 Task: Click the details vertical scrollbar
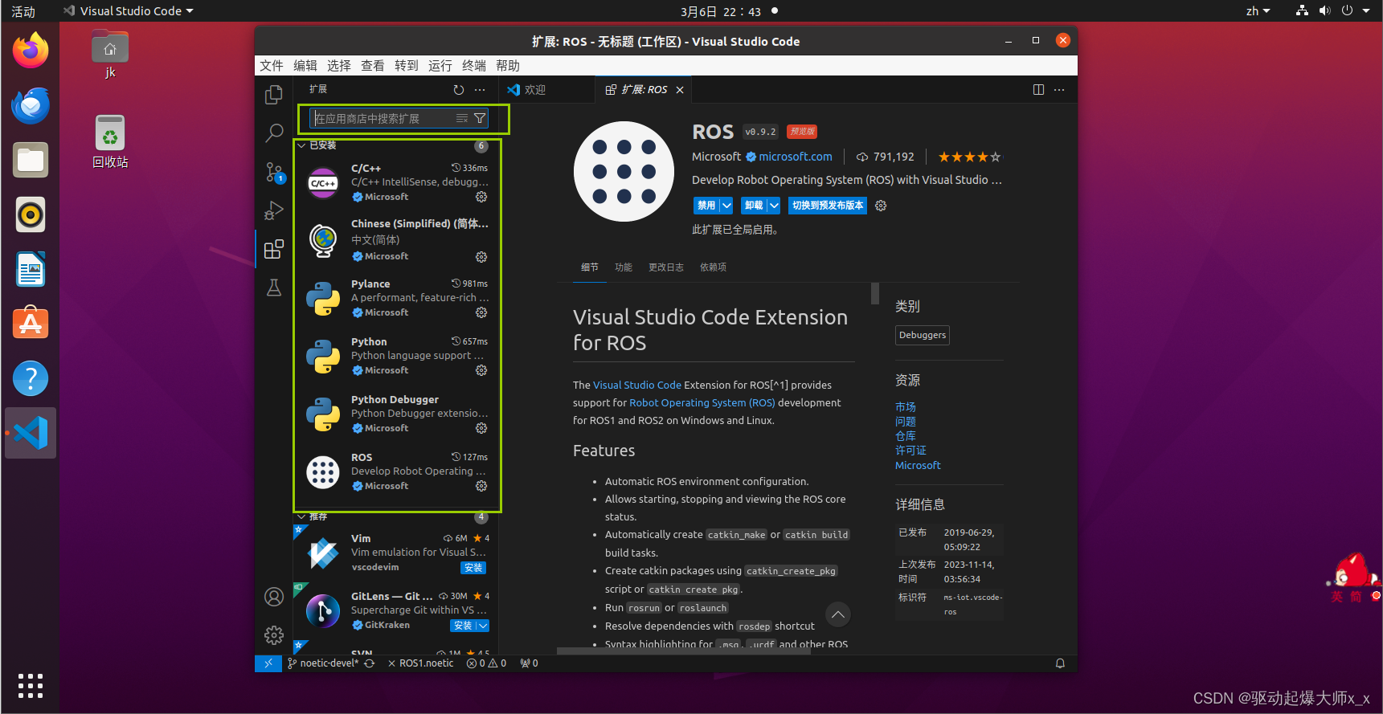[x=875, y=293]
